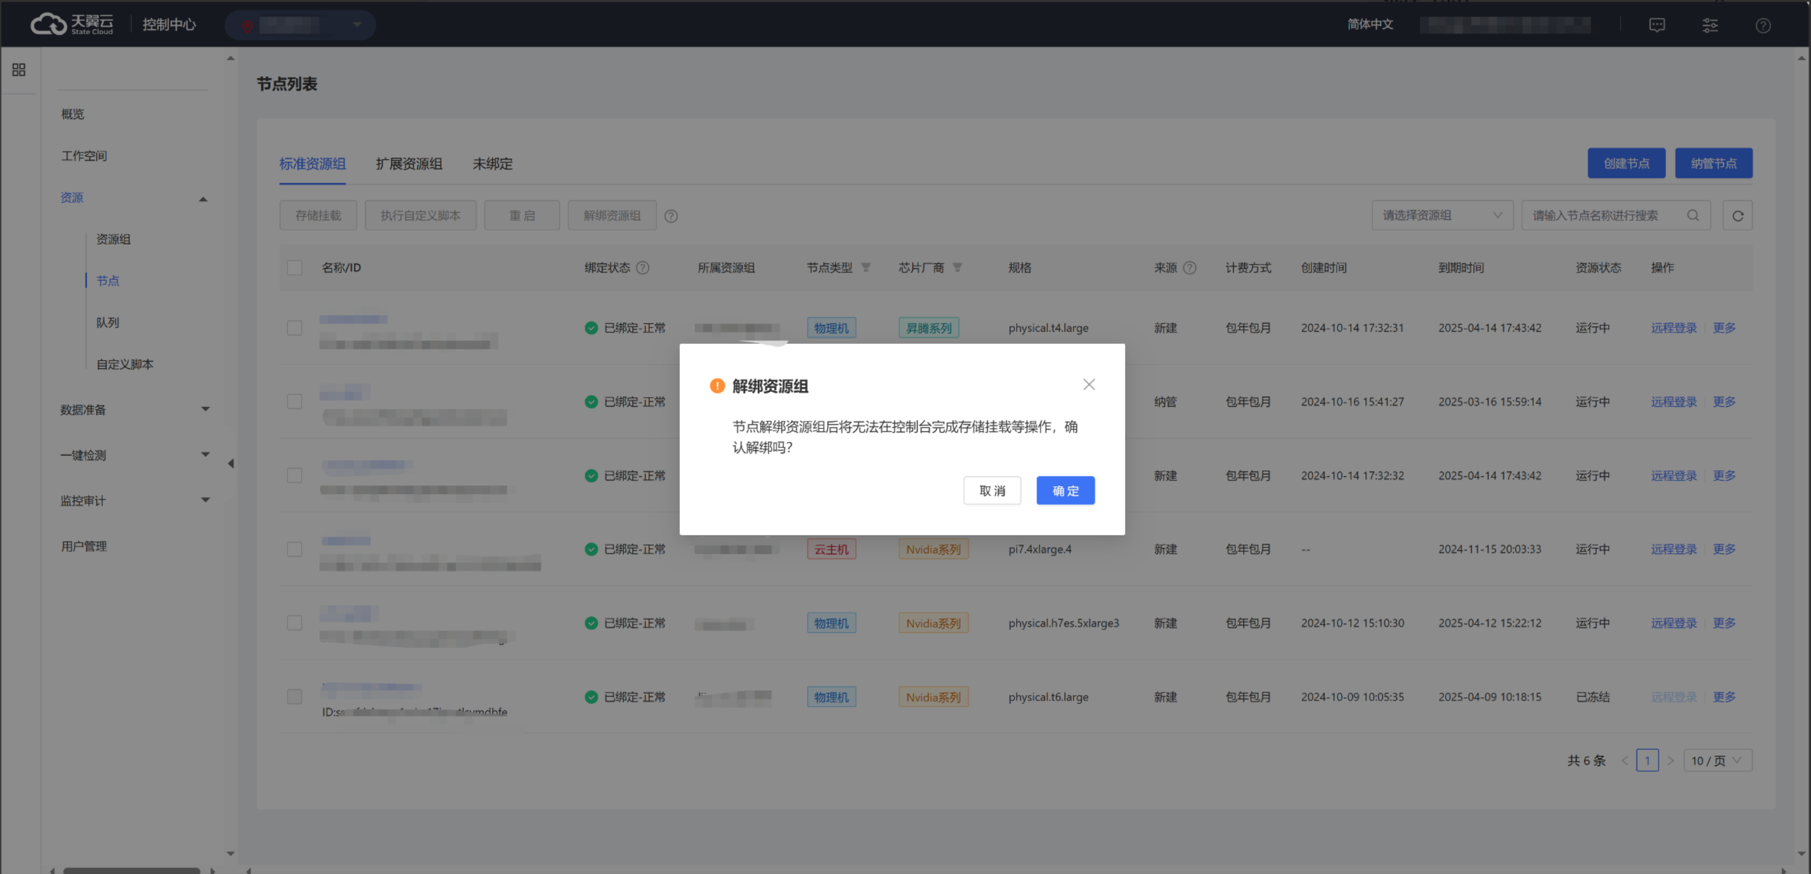Click the help icon beside 来源 column
1811x874 pixels.
coord(1190,268)
